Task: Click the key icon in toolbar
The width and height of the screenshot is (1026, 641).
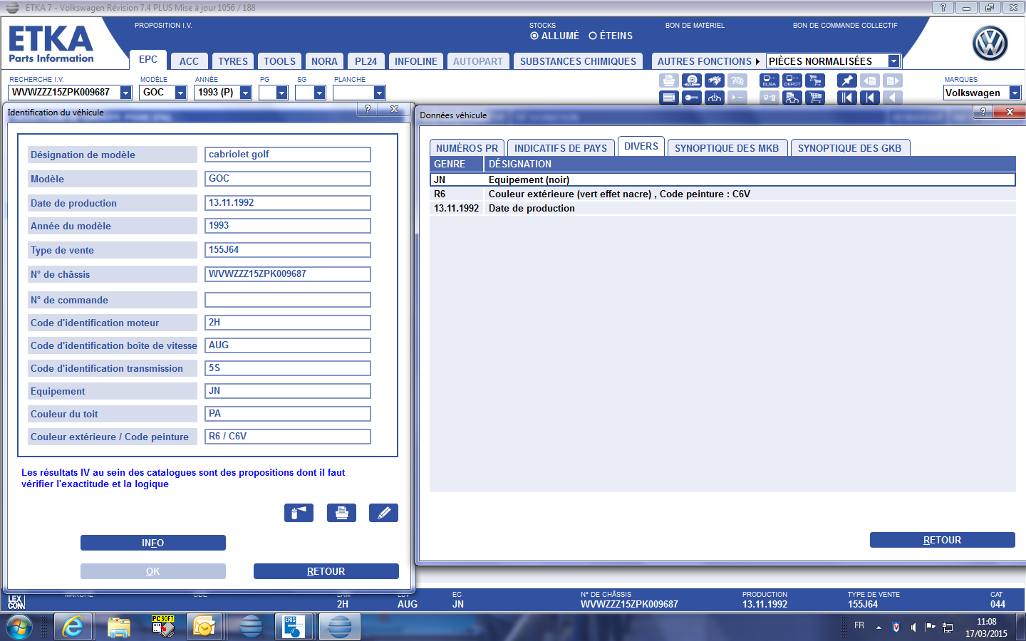Action: pos(691,98)
